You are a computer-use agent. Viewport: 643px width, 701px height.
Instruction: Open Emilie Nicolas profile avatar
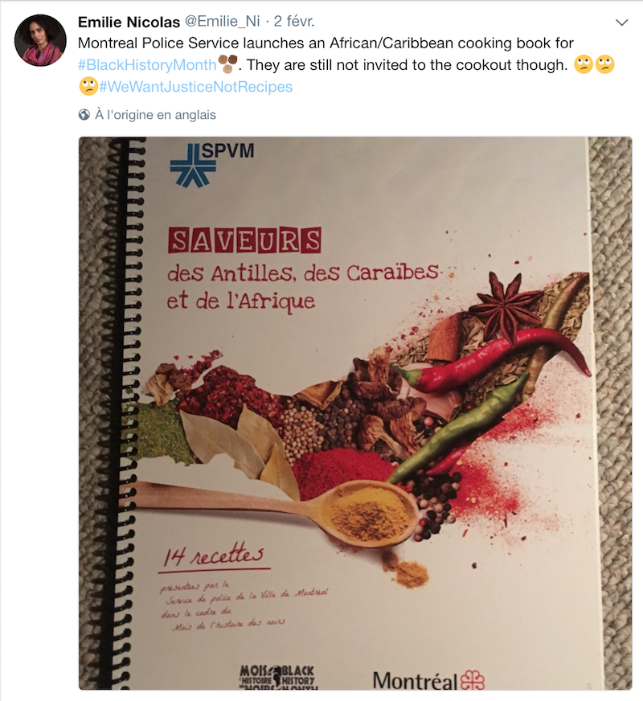(40, 40)
